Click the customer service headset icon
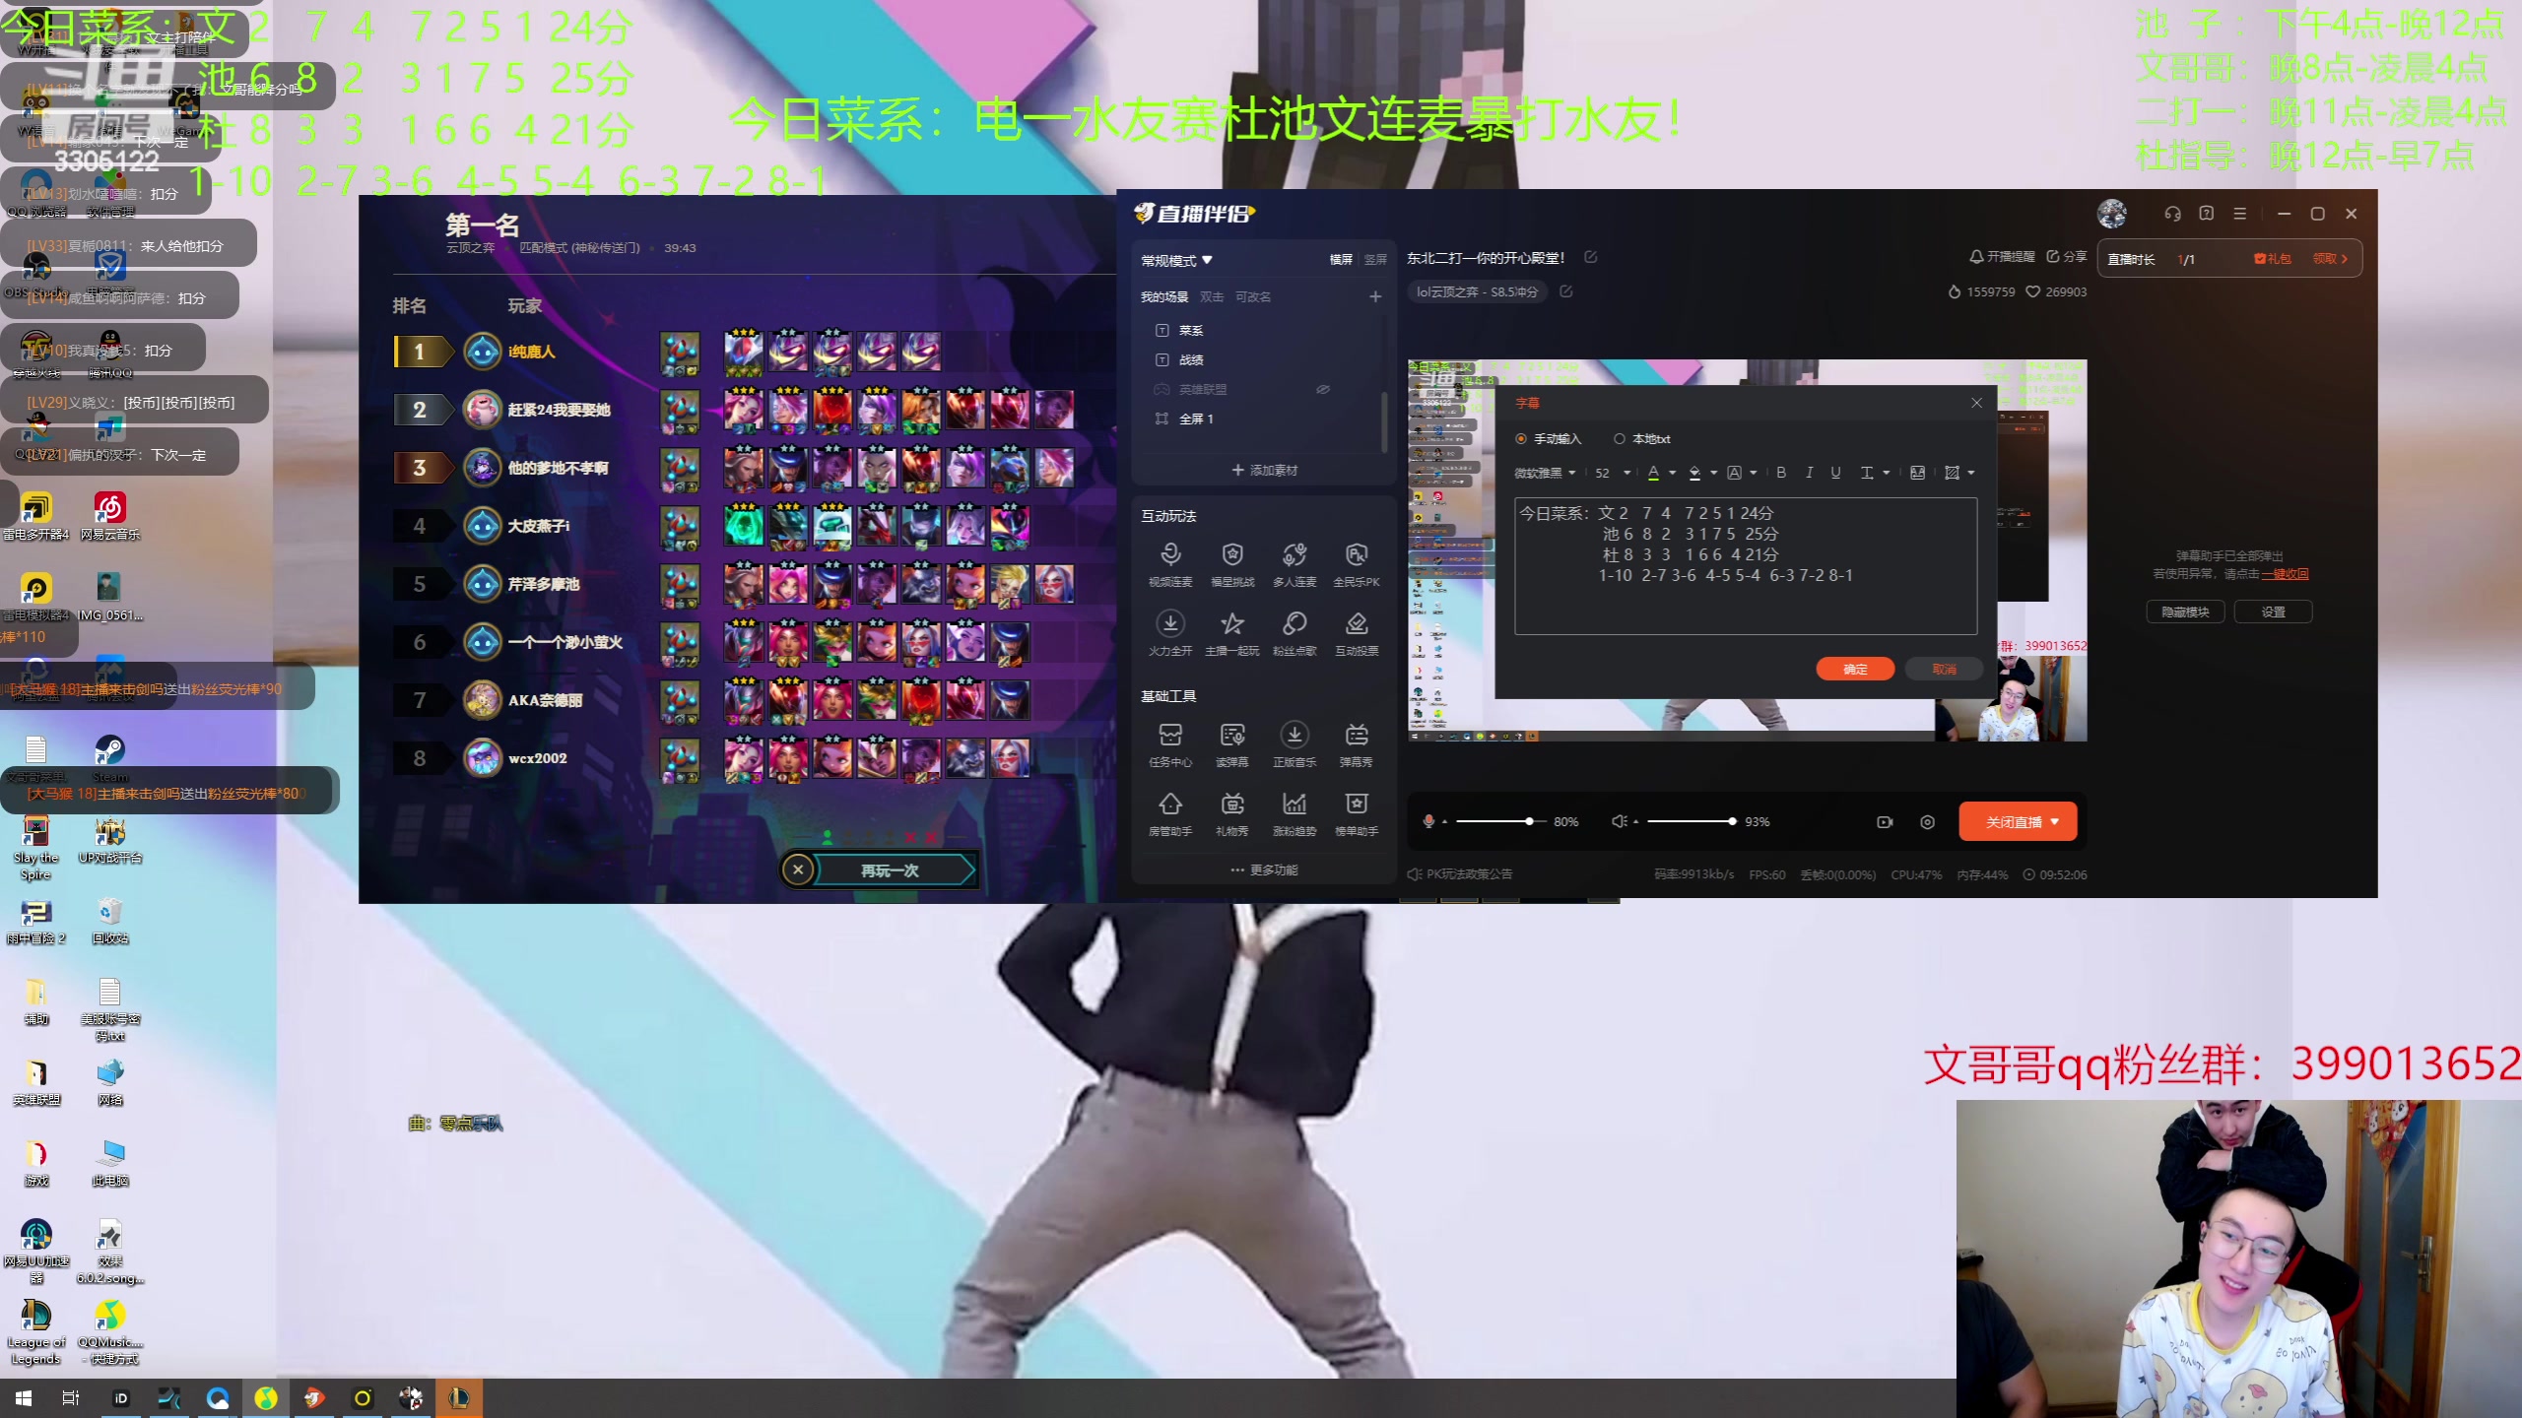This screenshot has height=1418, width=2522. [2172, 214]
